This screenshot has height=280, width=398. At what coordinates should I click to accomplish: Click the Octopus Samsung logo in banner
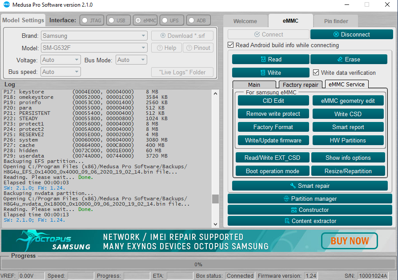click(x=53, y=241)
